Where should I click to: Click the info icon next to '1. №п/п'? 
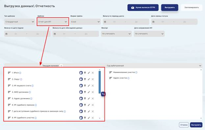point(20,73)
